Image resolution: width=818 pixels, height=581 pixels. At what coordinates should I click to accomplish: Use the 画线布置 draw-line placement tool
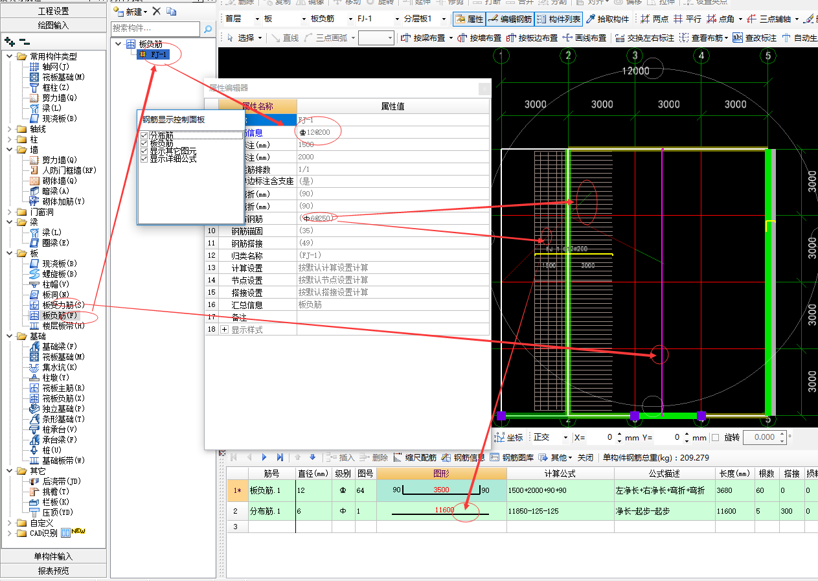coord(585,38)
